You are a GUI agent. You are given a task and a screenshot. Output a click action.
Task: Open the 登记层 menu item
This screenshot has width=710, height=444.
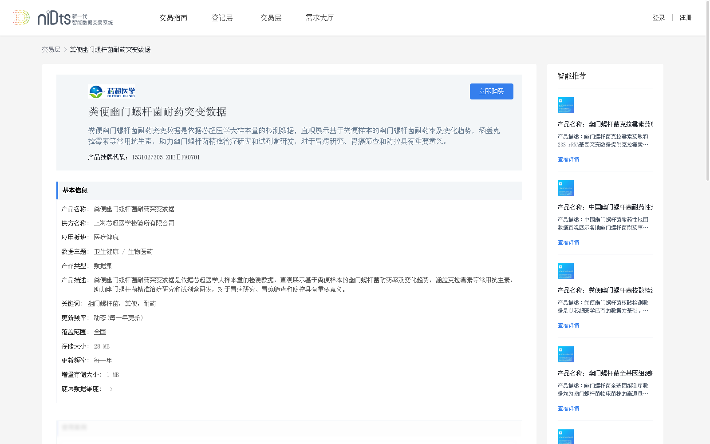tap(222, 18)
